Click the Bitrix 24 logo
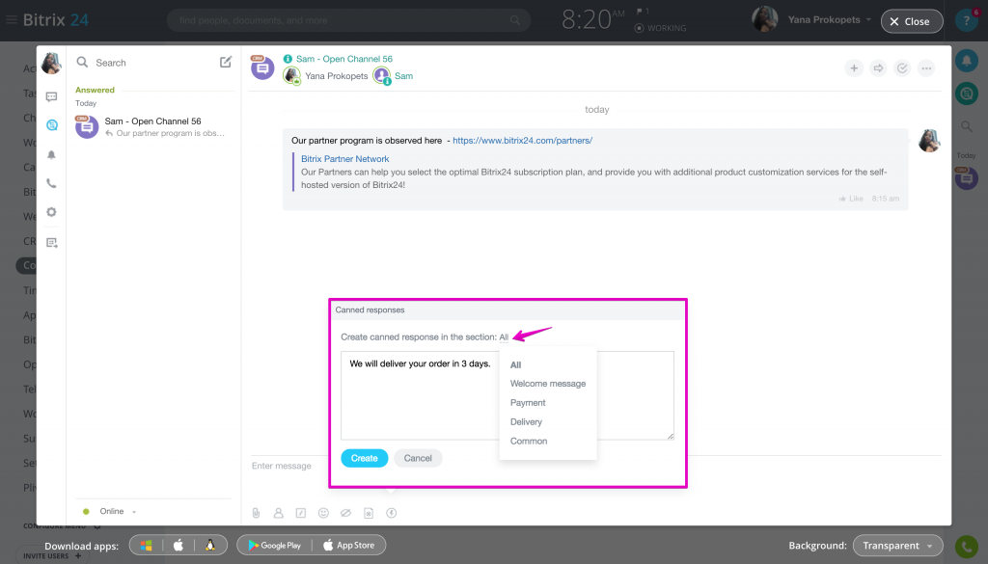Image resolution: width=988 pixels, height=564 pixels. (55, 20)
